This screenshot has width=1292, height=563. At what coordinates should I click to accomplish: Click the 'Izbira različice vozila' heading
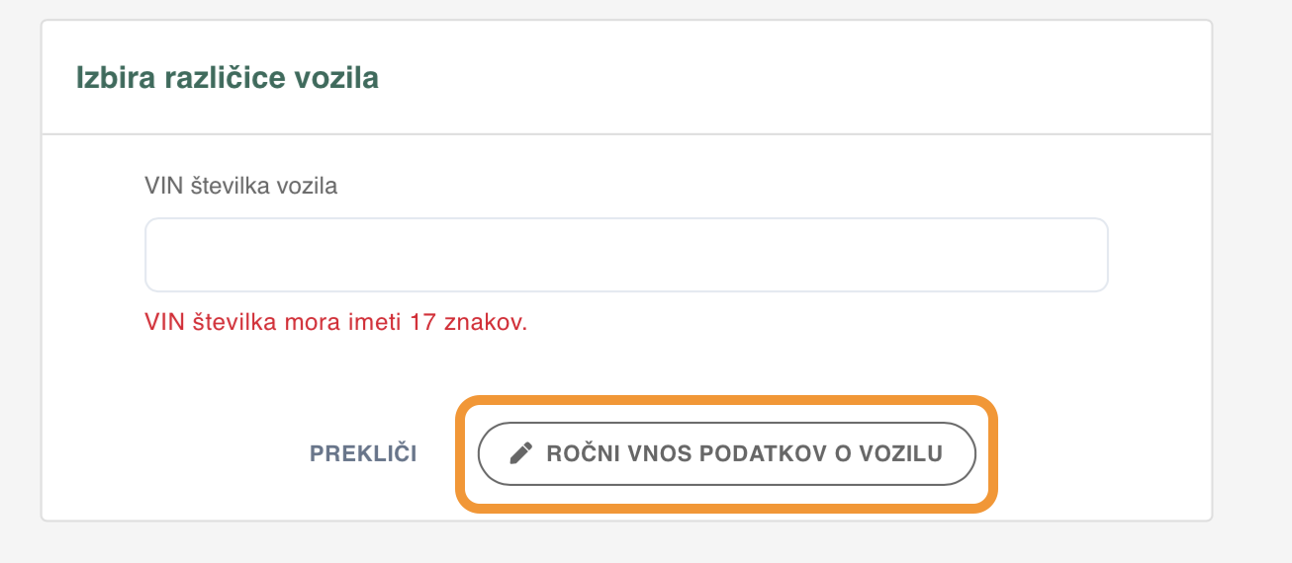tap(228, 78)
